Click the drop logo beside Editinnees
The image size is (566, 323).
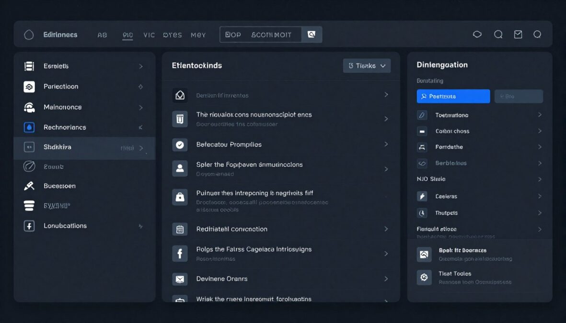29,34
